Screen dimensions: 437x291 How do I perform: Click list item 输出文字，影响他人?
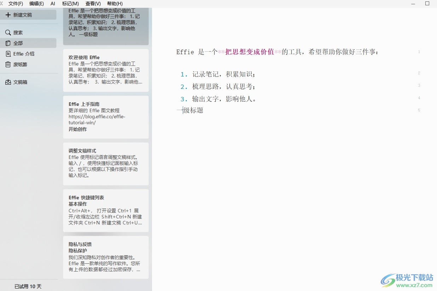(224, 99)
